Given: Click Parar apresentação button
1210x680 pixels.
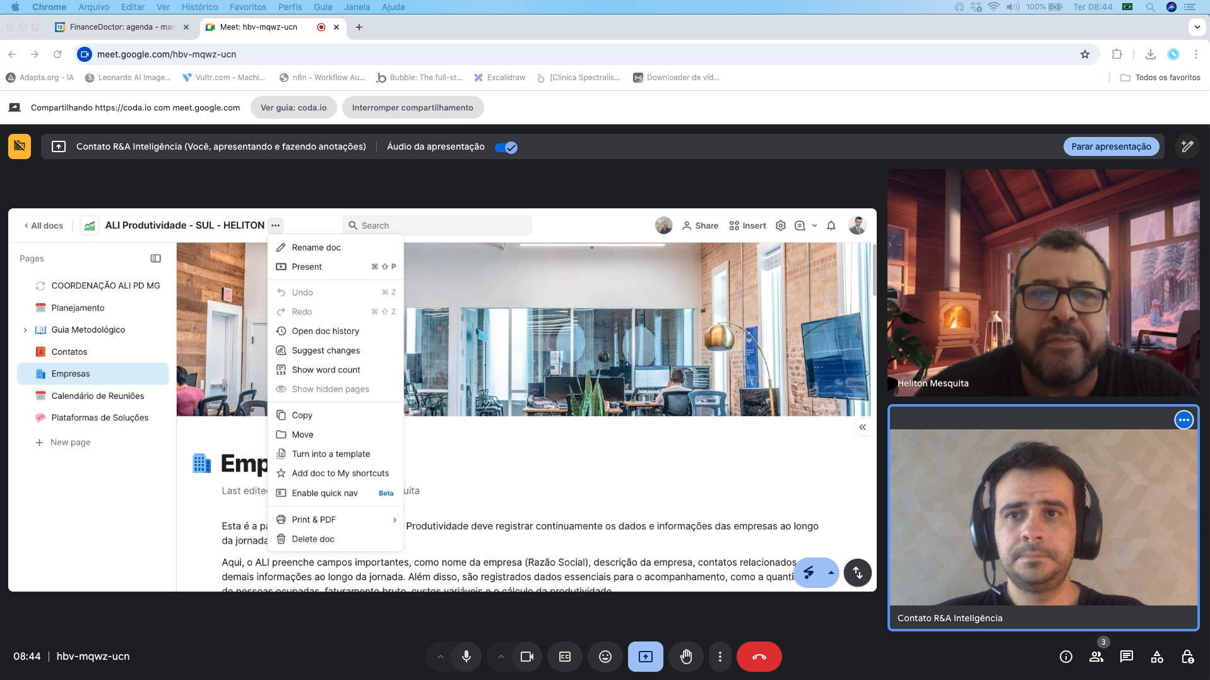Looking at the screenshot, I should 1111,146.
